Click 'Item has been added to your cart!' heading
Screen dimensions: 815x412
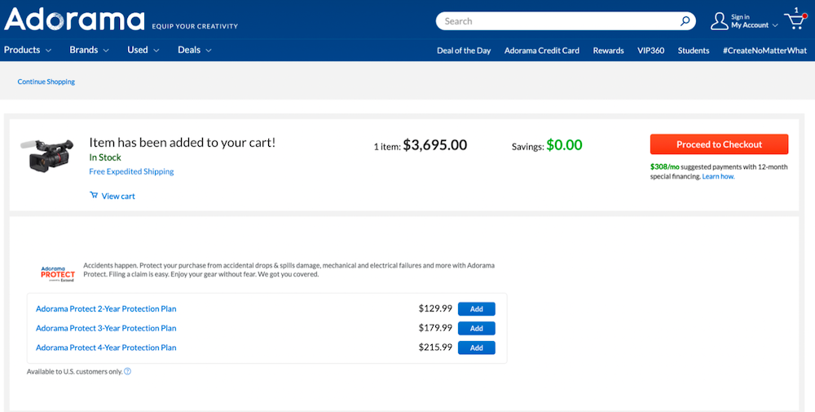coord(183,143)
